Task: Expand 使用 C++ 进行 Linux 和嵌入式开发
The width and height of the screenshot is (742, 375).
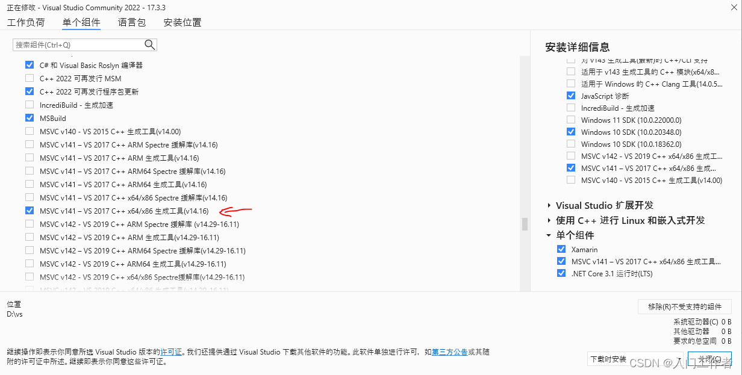Action: pyautogui.click(x=549, y=220)
